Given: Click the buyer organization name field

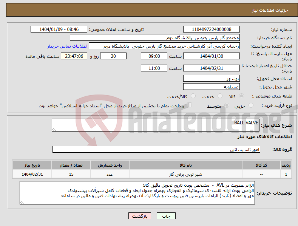Looking at the screenshot, I should coord(155,38).
